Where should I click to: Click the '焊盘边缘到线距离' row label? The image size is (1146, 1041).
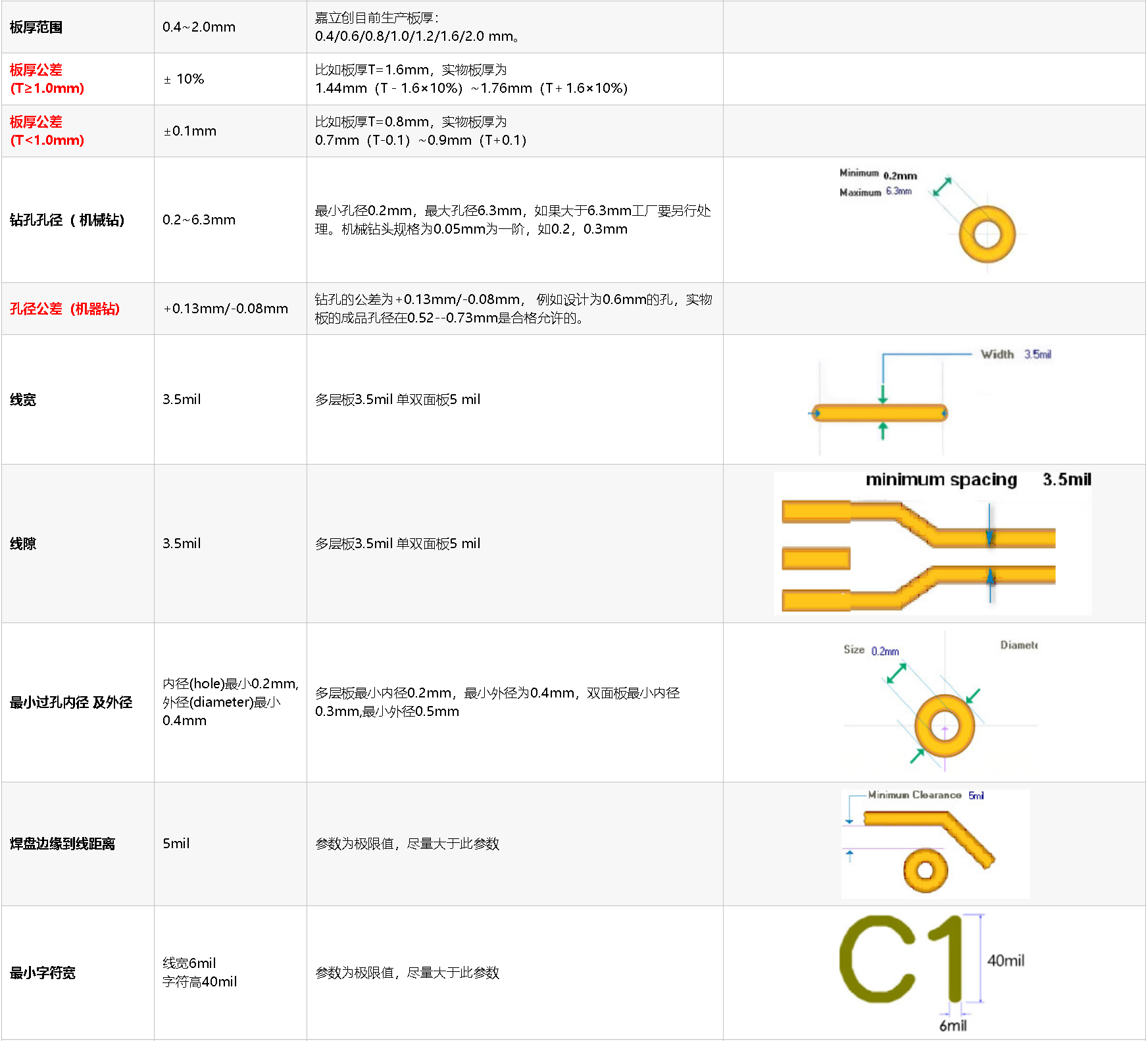pyautogui.click(x=62, y=844)
